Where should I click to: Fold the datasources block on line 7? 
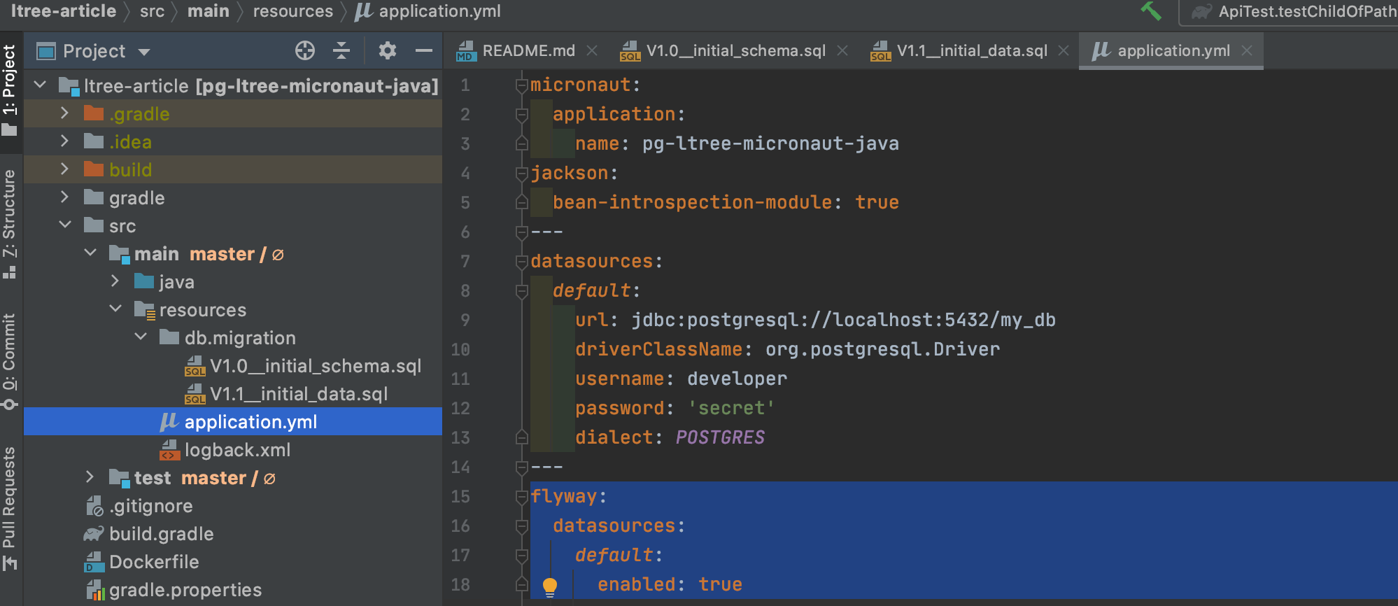coord(521,262)
